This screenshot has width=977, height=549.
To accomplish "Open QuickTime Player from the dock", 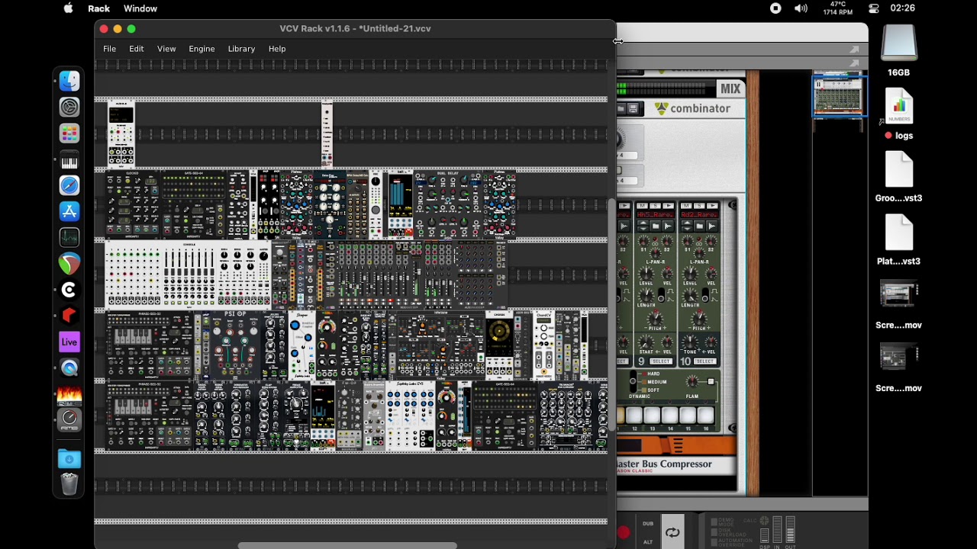I will pyautogui.click(x=69, y=368).
